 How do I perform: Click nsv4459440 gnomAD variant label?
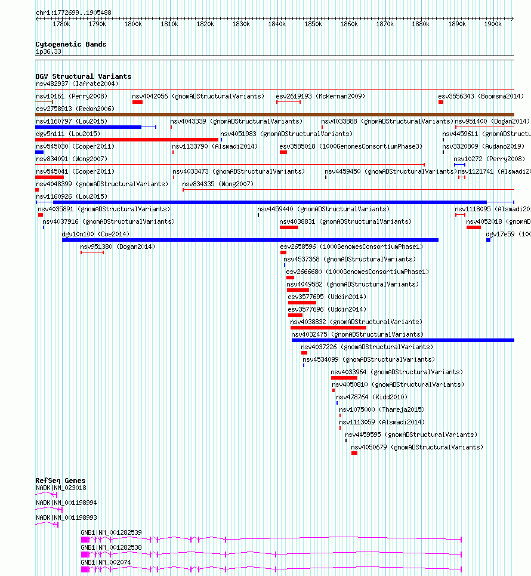323,209
